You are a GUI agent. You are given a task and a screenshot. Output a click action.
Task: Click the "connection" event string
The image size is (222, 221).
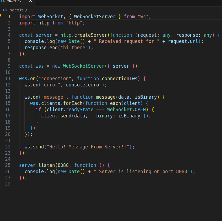(x=55, y=79)
